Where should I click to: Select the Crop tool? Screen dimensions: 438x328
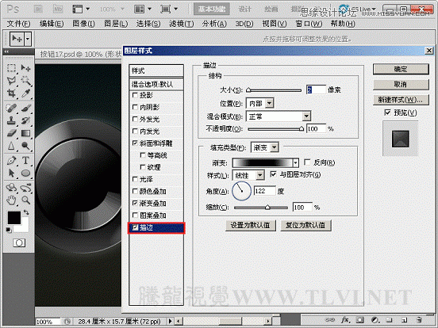click(x=11, y=93)
